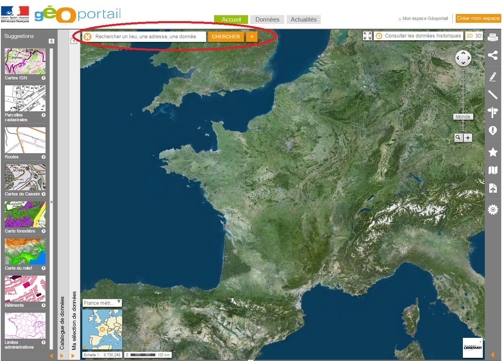Click the print icon in right toolbar
Image resolution: width=502 pixels, height=361 pixels.
[x=493, y=37]
